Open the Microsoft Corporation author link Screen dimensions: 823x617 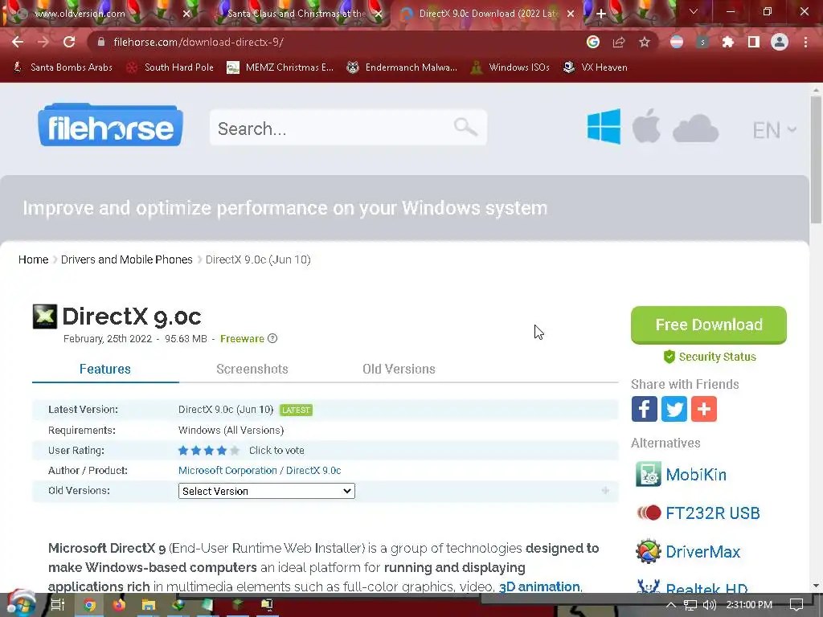coord(227,471)
